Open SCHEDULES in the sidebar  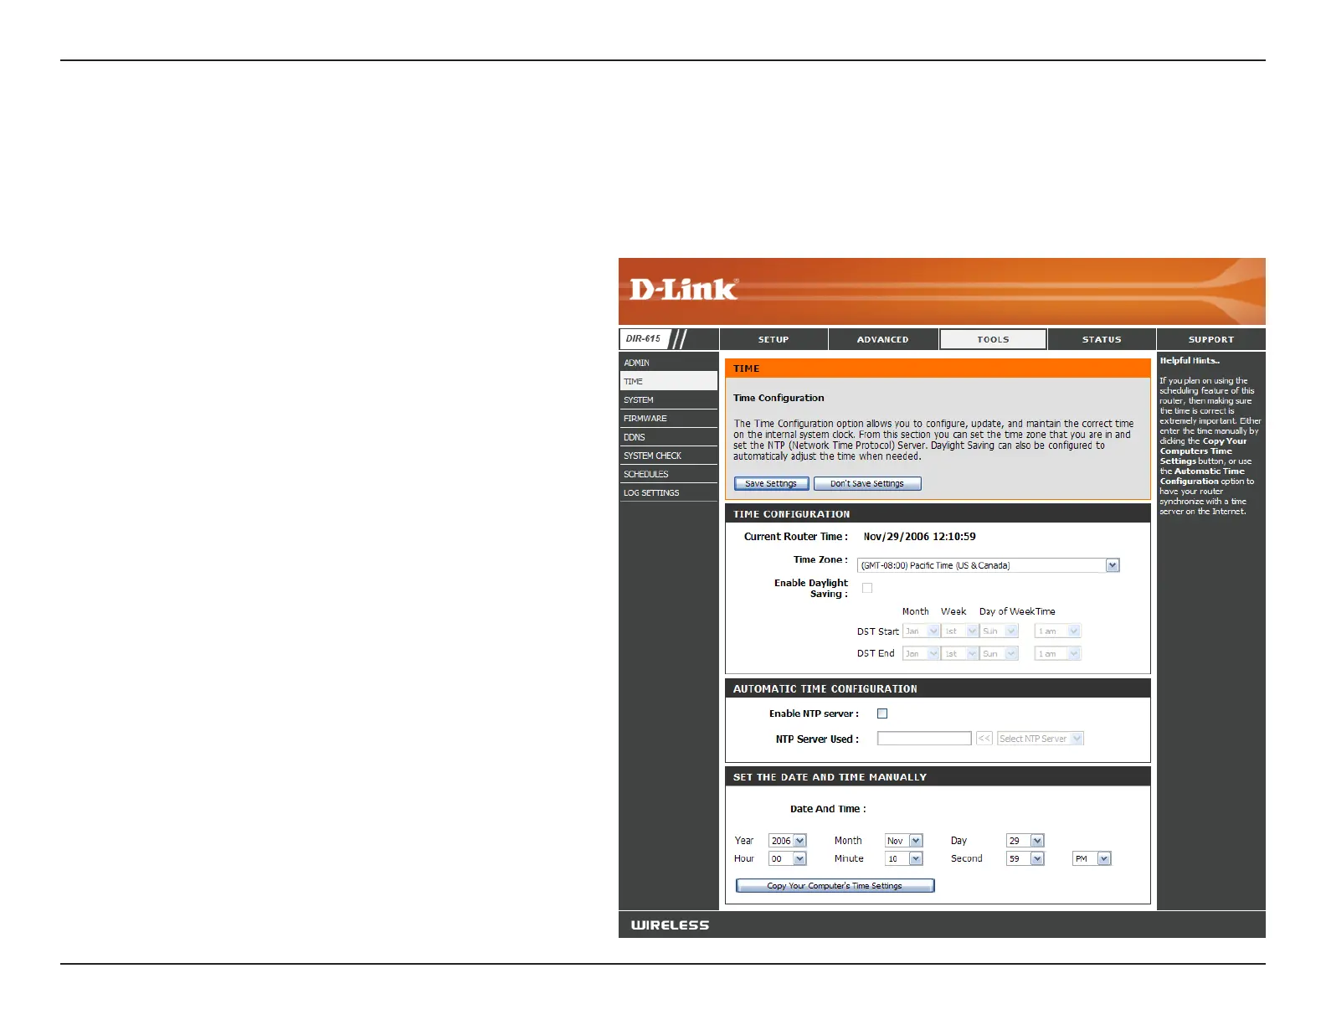[x=669, y=474]
